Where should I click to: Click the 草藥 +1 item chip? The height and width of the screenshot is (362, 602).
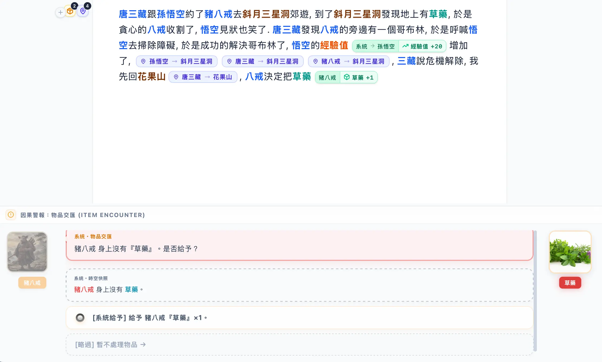coord(359,77)
